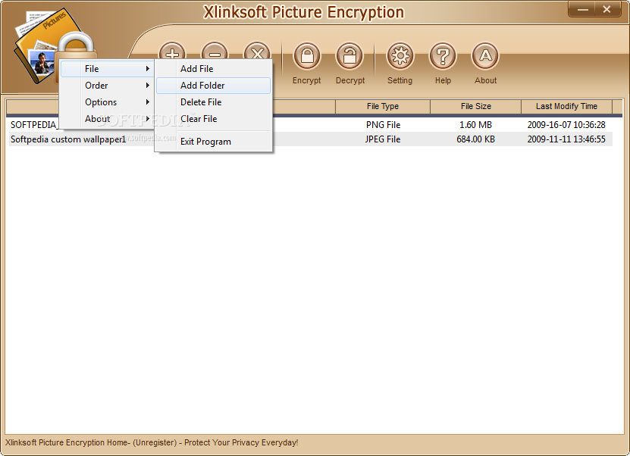
Task: Choose Add File from submenu
Action: (213, 69)
